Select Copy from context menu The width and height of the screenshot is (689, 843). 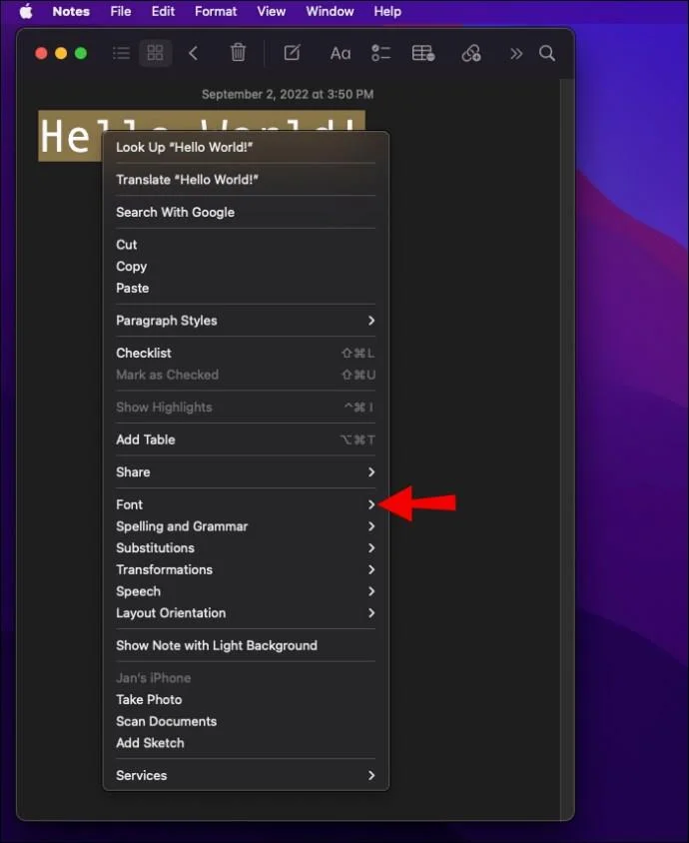click(246, 267)
